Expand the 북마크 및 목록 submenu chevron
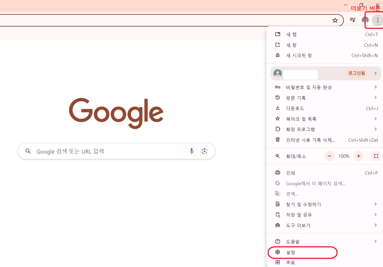383x267 pixels. (375, 119)
